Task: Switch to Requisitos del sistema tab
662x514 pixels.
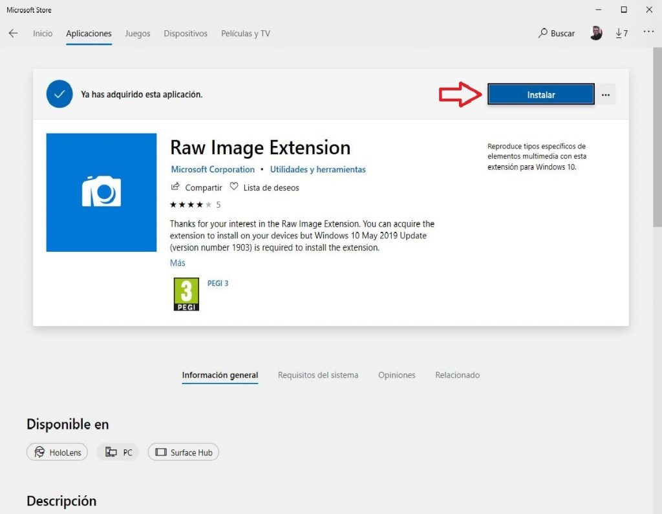Action: pos(318,375)
